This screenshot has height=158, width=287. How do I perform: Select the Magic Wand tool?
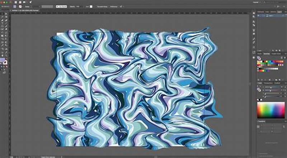click(2, 17)
